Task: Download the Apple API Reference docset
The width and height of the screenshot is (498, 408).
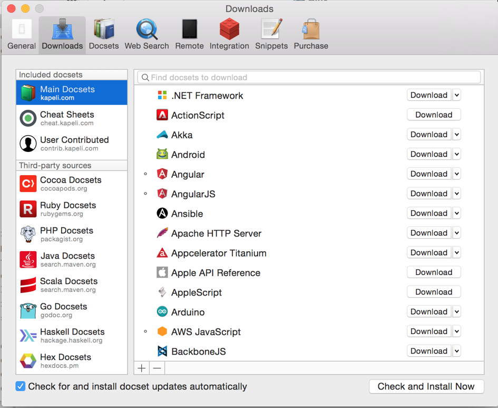Action: pos(434,272)
